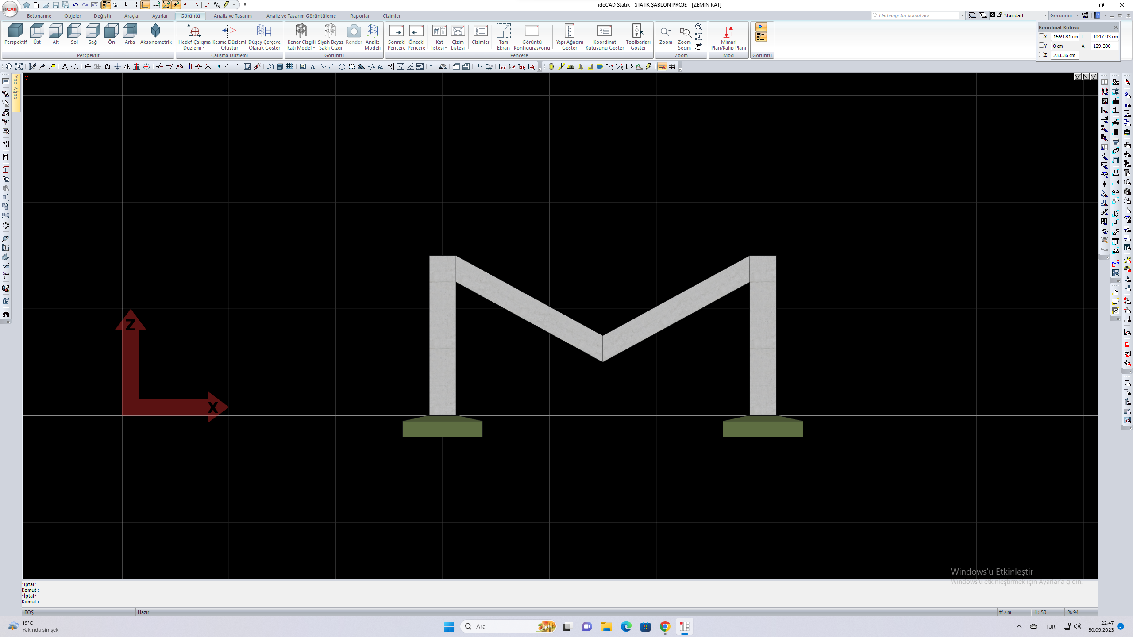Viewport: 1133px width, 637px height.
Task: Click the binoculars icon in left sidebar
Action: click(x=6, y=314)
